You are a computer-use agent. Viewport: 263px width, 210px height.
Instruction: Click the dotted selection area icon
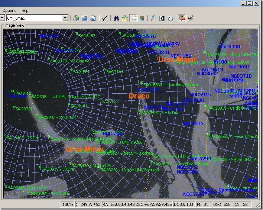click(171, 18)
